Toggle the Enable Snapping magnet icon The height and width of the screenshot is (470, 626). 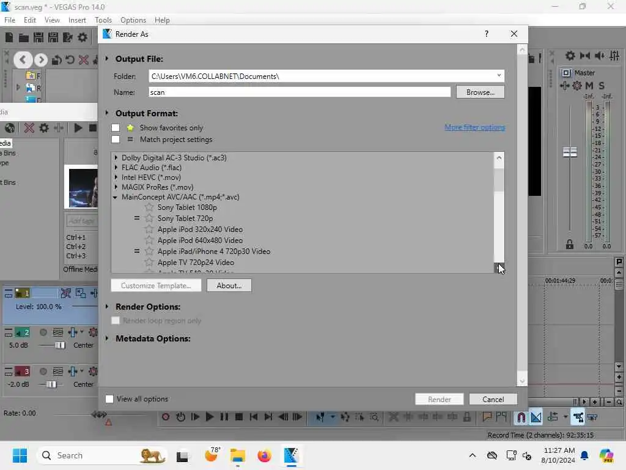(521, 417)
